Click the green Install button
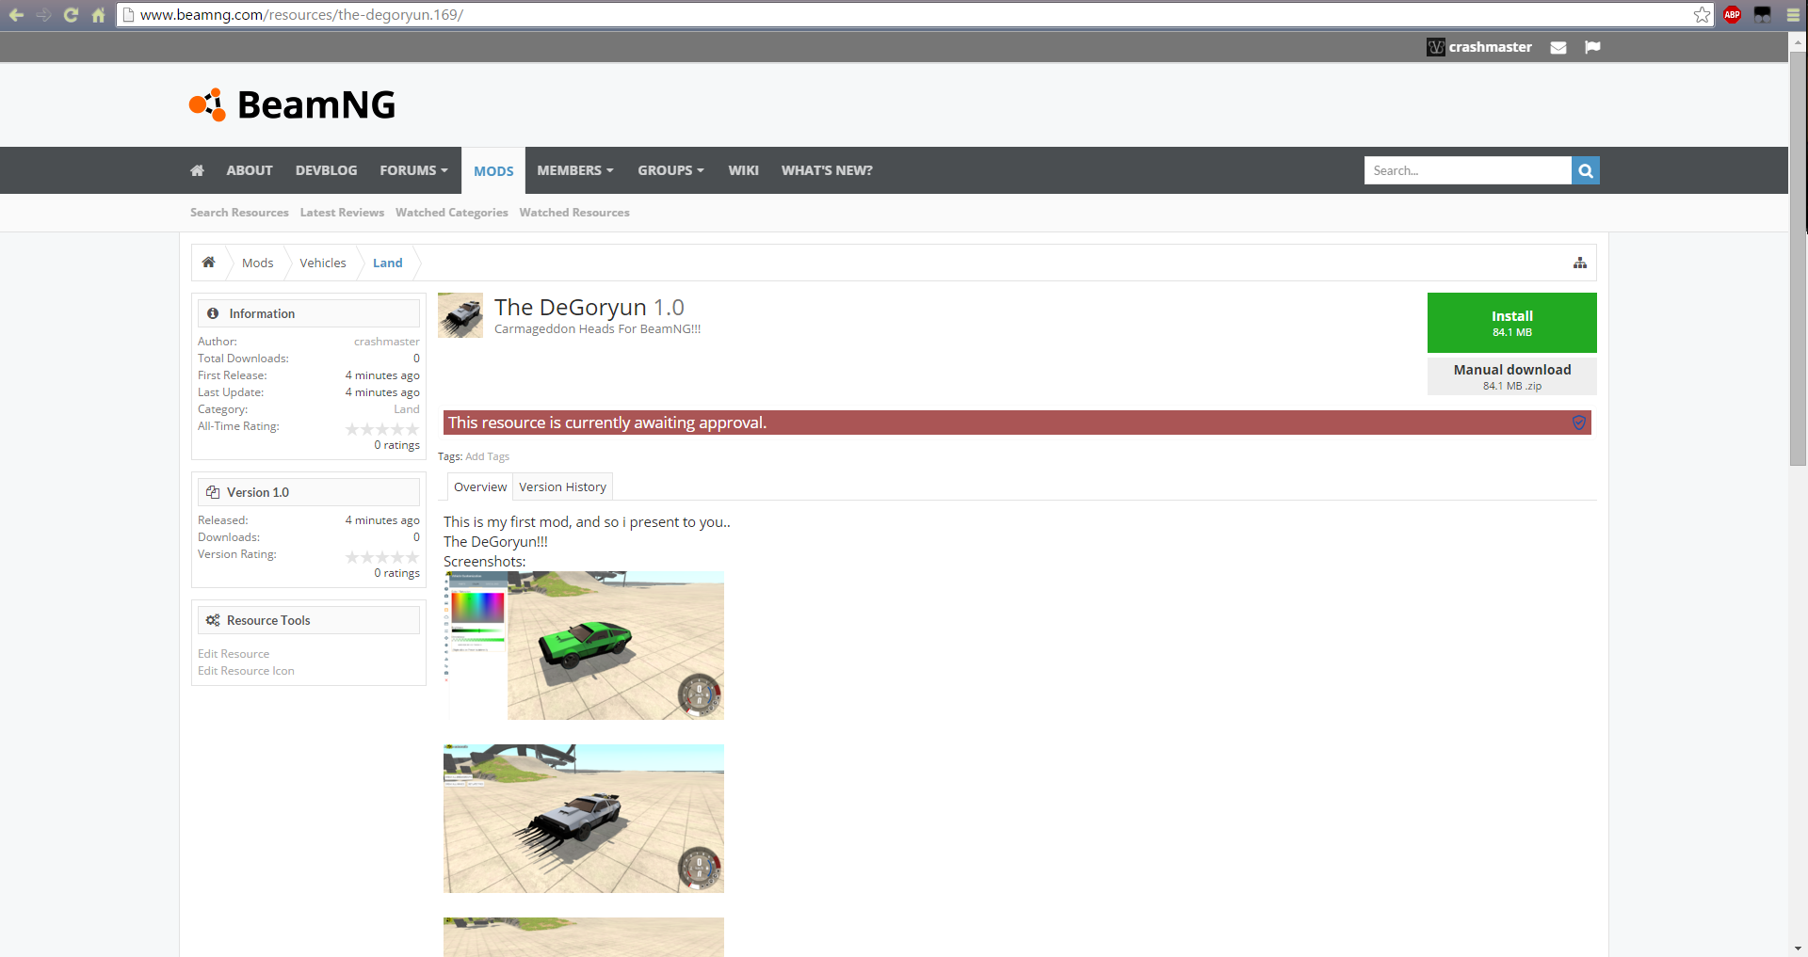Screen dimensions: 1808x957 (x=1512, y=323)
